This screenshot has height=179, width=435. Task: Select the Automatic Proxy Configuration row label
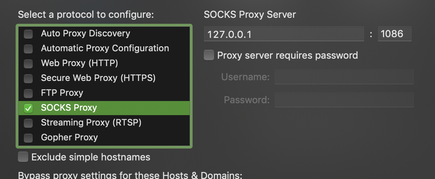(x=105, y=48)
